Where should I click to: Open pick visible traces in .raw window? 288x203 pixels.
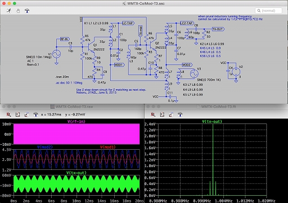pos(26,114)
